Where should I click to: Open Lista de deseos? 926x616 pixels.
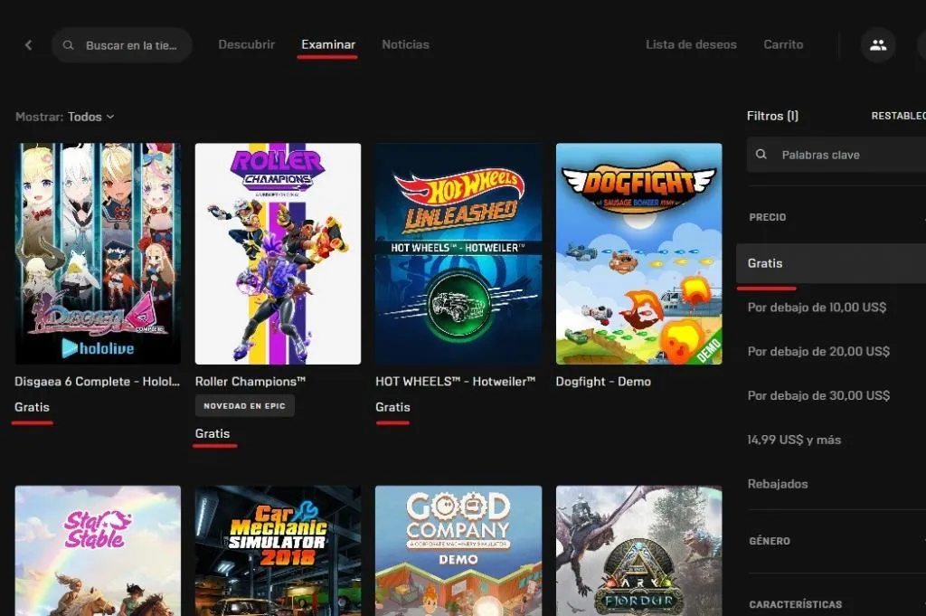coord(691,43)
